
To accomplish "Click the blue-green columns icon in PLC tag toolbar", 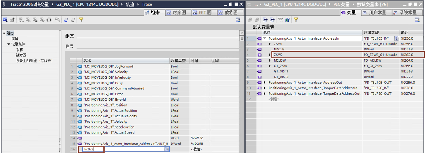I will [287, 20].
